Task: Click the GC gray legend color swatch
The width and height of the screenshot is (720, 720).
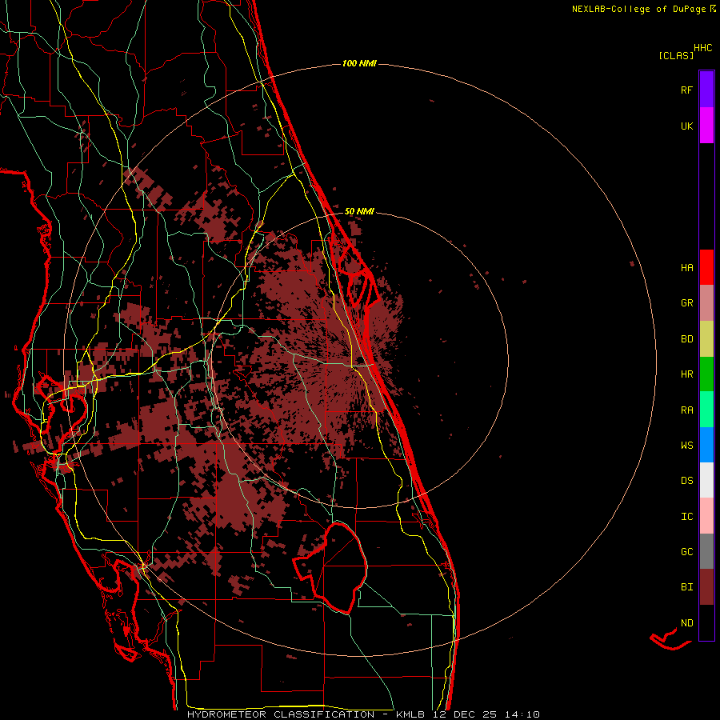Action: coord(706,551)
